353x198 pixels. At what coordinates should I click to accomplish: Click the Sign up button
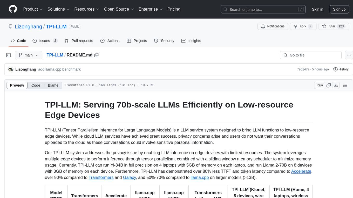pos(339,9)
